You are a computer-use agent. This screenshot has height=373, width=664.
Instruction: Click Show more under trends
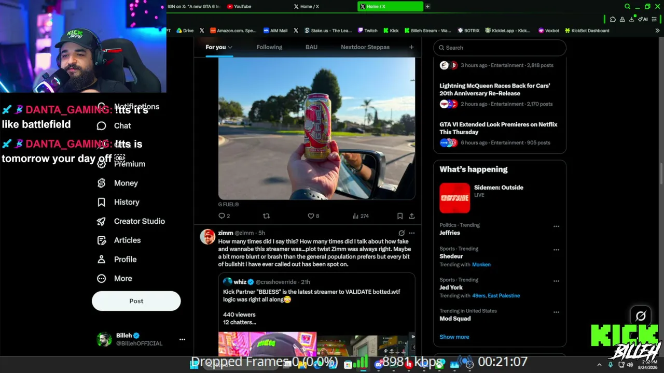click(x=454, y=337)
